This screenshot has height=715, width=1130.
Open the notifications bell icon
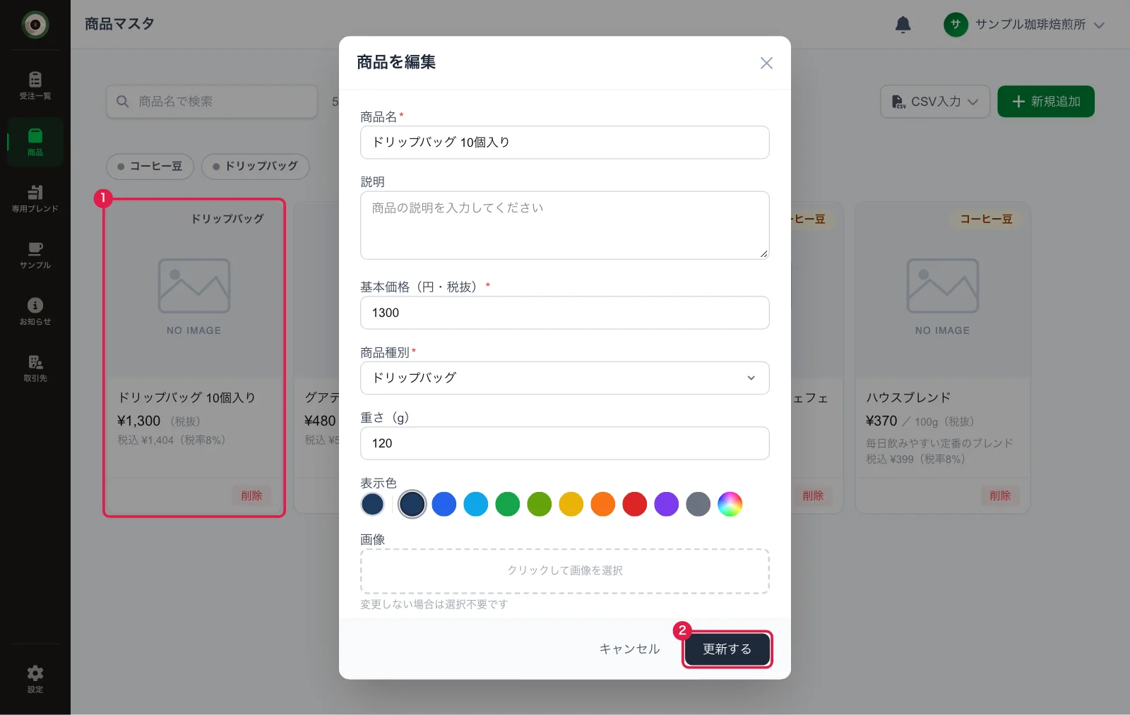903,25
